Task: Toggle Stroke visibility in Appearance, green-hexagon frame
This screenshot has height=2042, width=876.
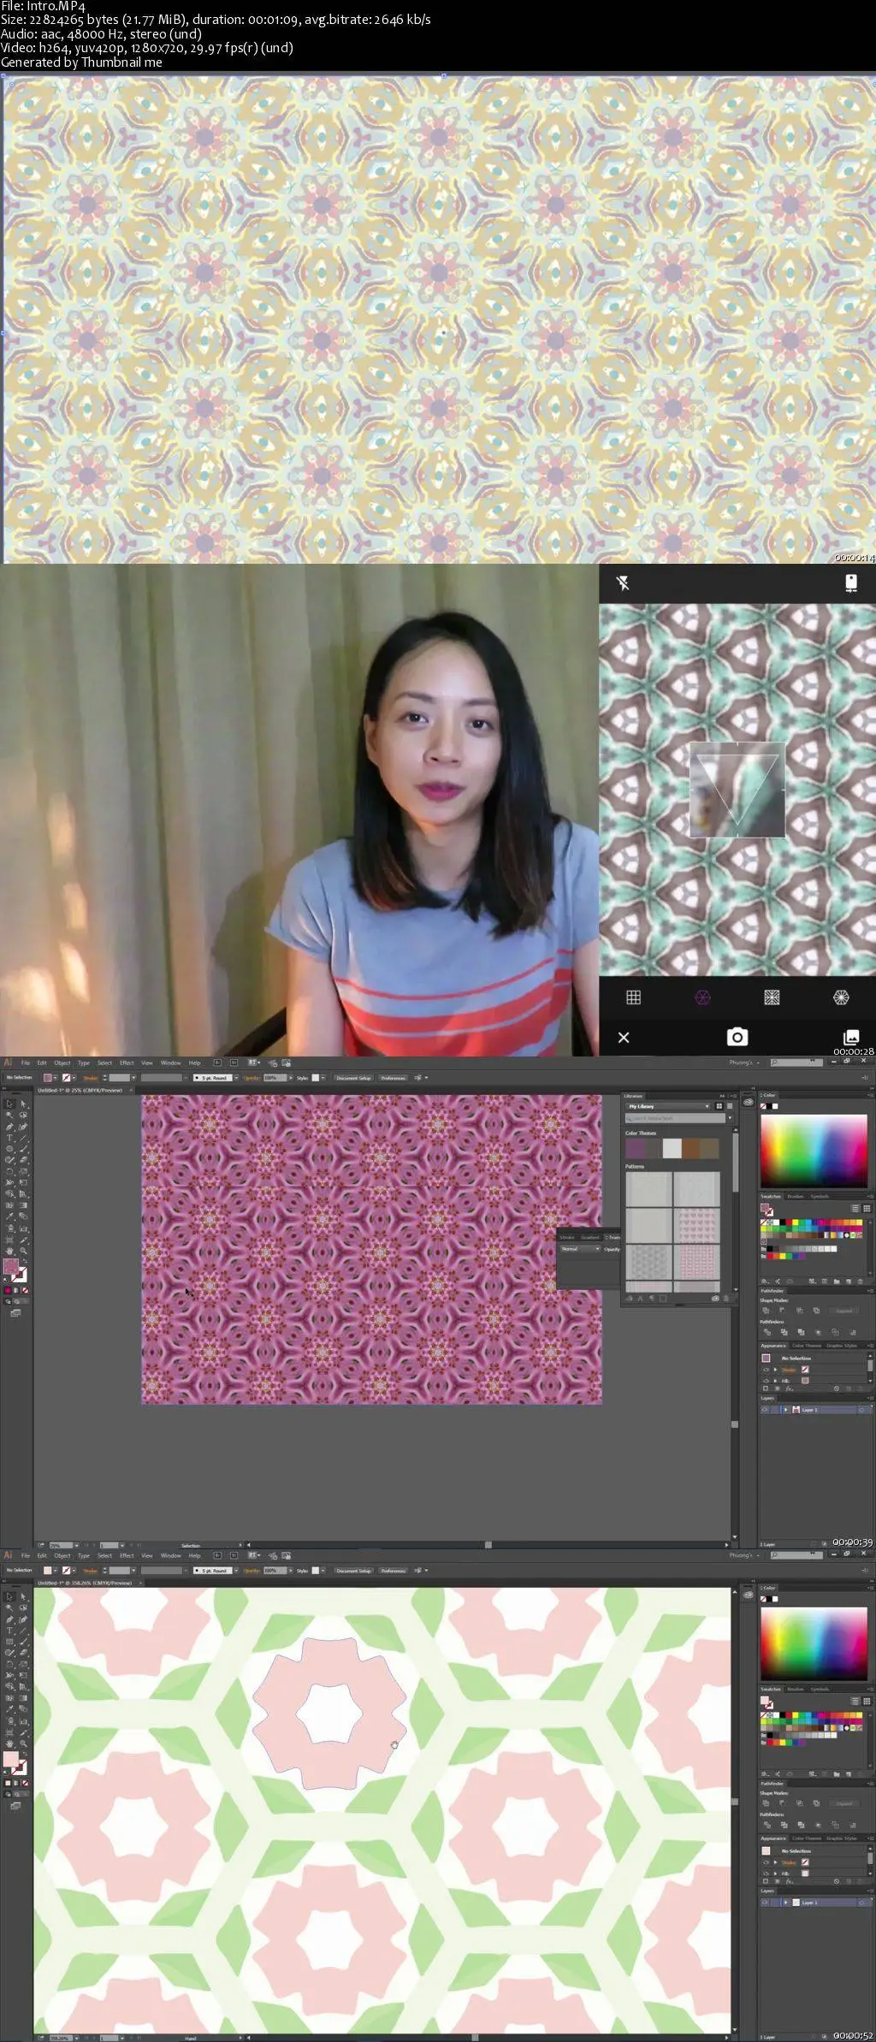Action: click(x=766, y=1862)
